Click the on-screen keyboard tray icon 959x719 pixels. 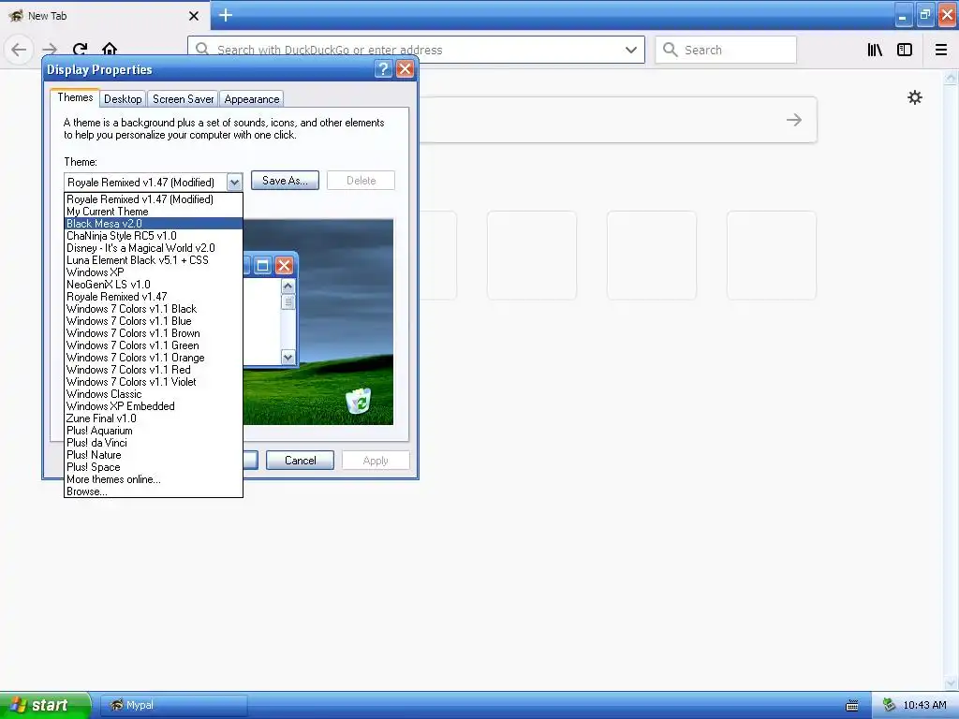tap(852, 706)
